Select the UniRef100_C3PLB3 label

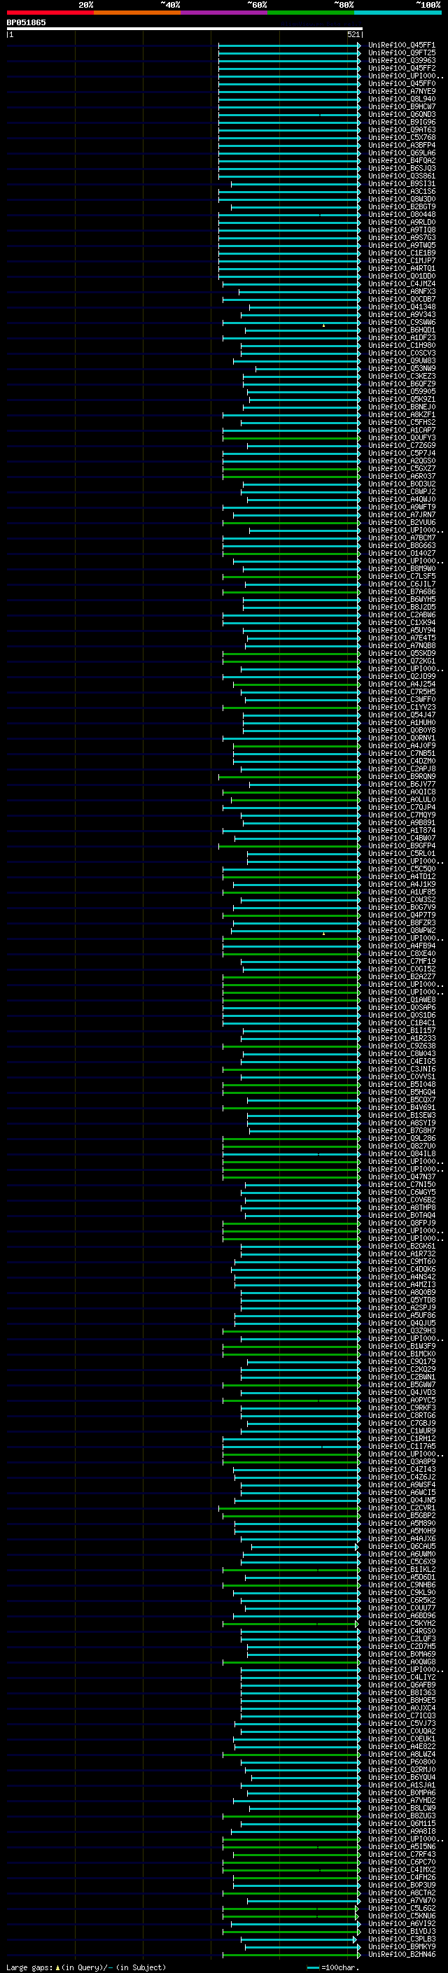(401, 1939)
